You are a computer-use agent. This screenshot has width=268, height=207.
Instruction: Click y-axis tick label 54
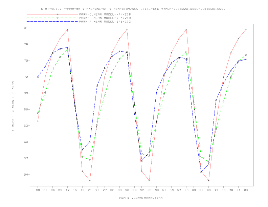[26, 175]
